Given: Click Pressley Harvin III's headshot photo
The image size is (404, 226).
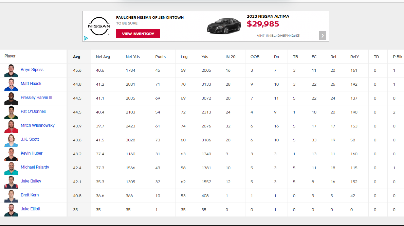Looking at the screenshot, I should click(11, 98).
